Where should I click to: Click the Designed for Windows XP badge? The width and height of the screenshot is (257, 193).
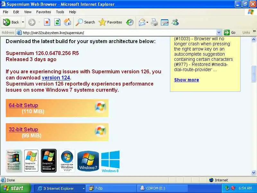pyautogui.click(x=49, y=161)
